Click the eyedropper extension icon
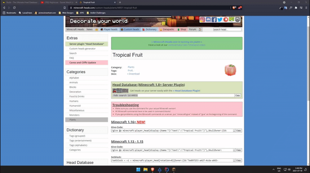The width and height of the screenshot is (310, 173). pos(281,8)
